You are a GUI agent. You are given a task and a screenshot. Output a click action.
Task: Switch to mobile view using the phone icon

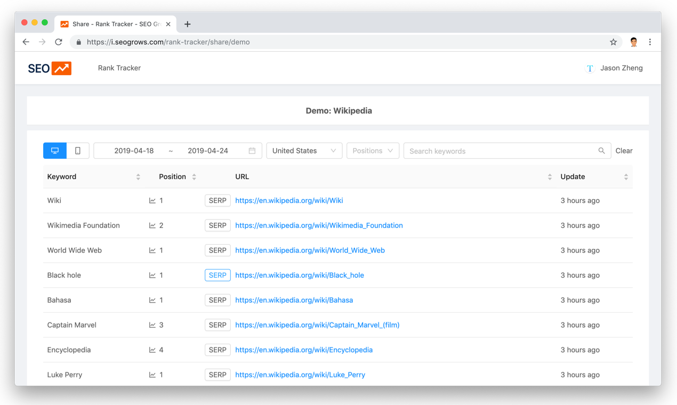click(77, 150)
